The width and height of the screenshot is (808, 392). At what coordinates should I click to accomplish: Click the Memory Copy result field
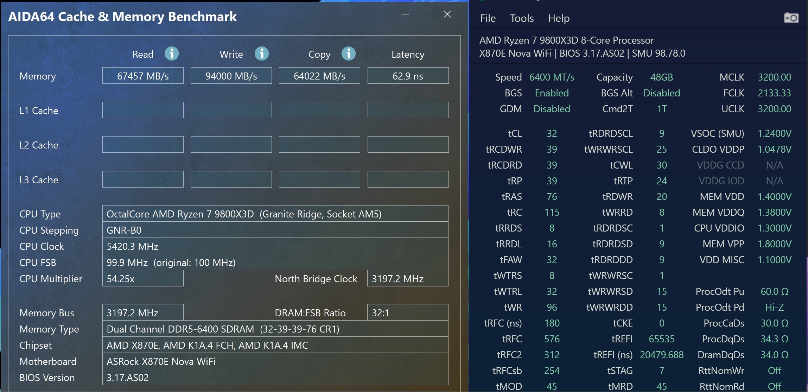pyautogui.click(x=319, y=76)
